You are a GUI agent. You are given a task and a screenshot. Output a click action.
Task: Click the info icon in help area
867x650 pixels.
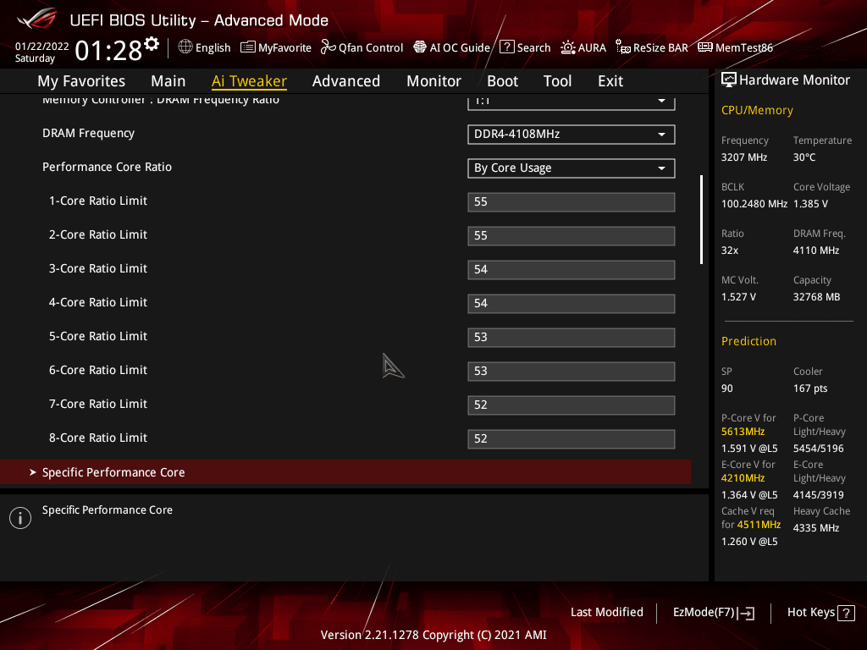pos(20,518)
